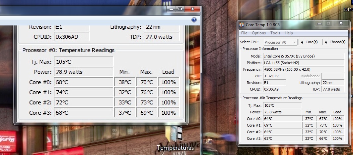Open the Options menu in Core Temp

click(258, 33)
